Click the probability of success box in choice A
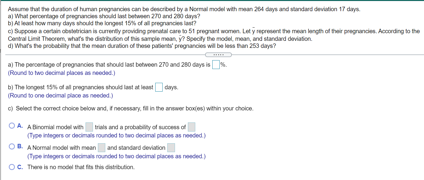424x180 pixels. pos(191,127)
